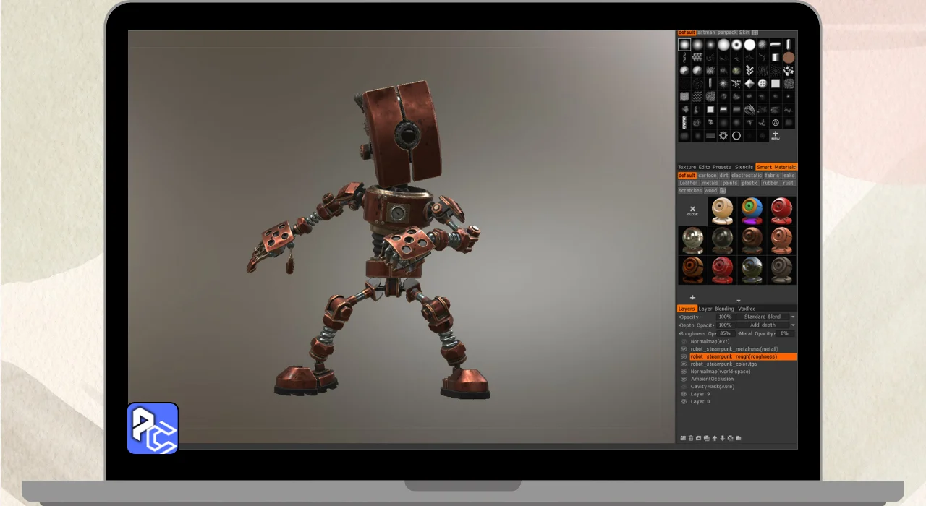Hide the robot_steampunk_color.tga layer
The width and height of the screenshot is (926, 506).
point(684,364)
